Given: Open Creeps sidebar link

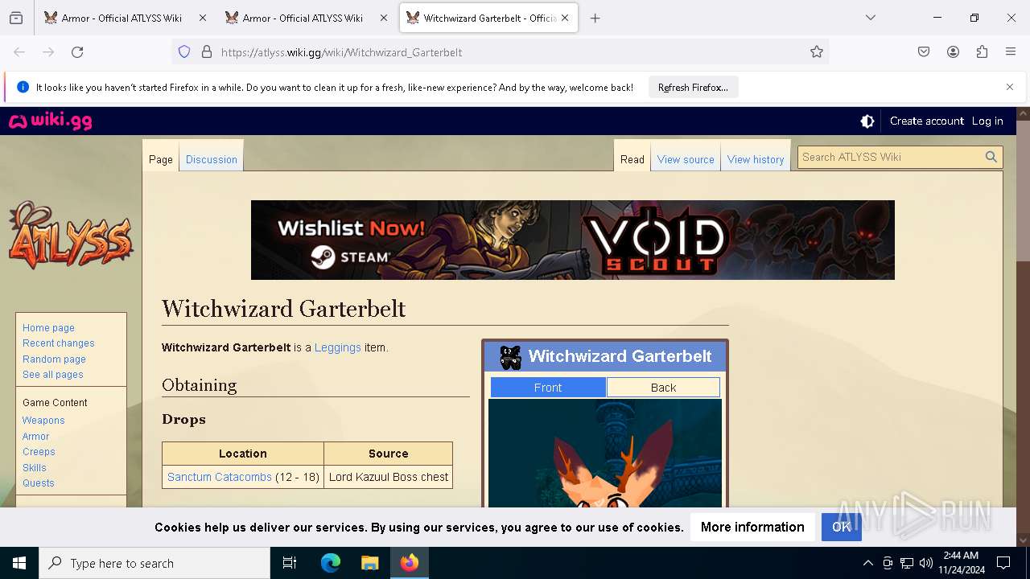Looking at the screenshot, I should coord(39,452).
